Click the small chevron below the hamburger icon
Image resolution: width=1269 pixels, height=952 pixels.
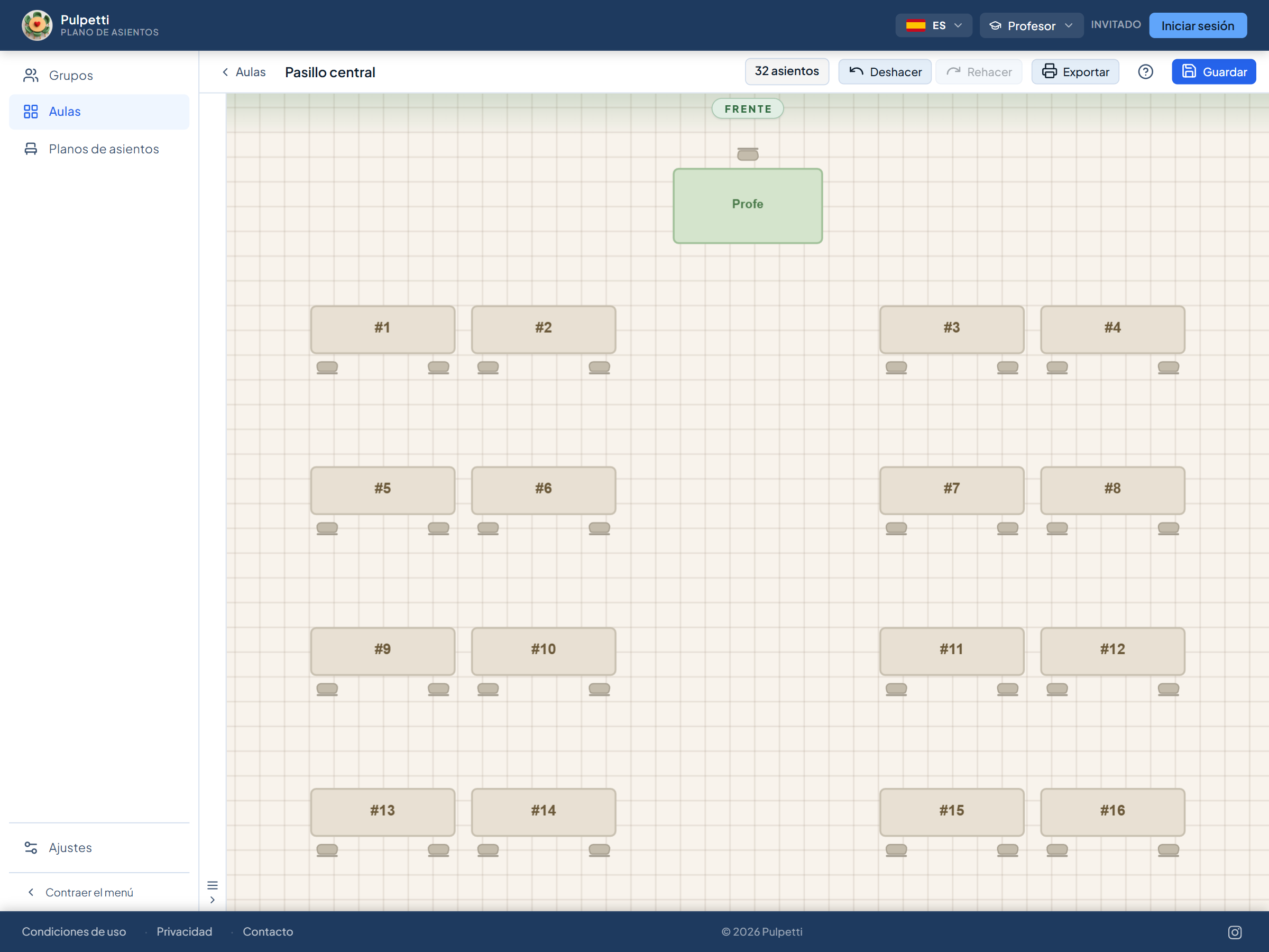click(x=212, y=900)
